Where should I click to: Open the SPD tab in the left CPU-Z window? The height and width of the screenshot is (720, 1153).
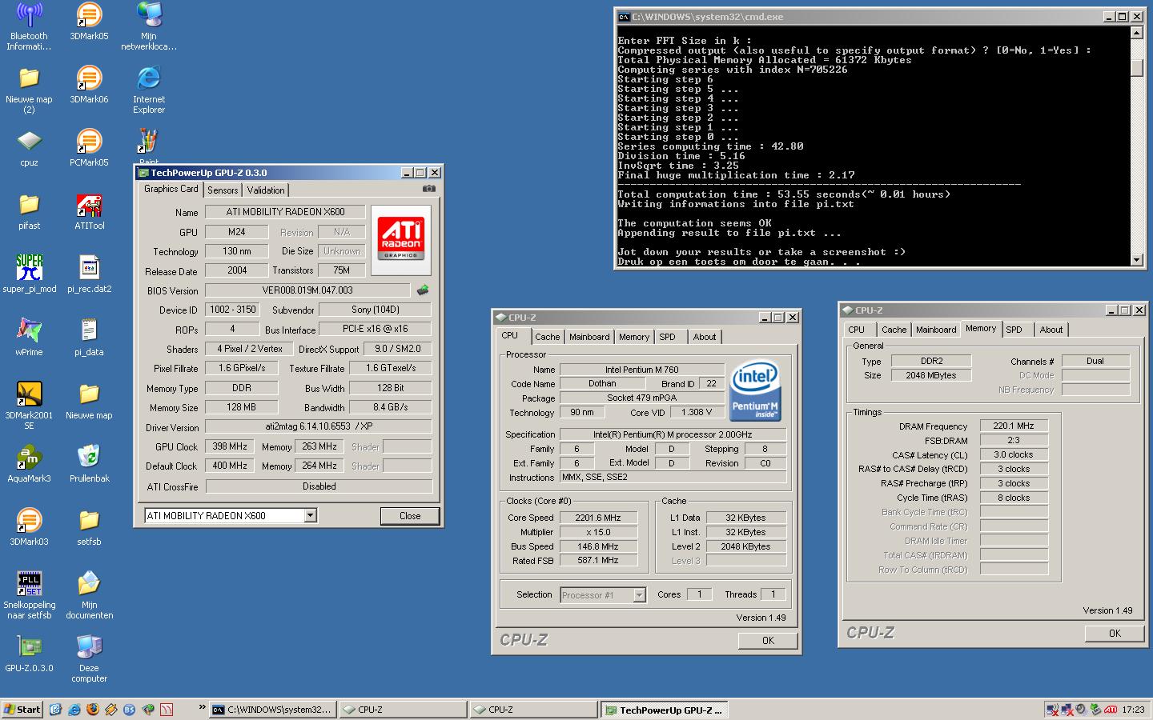[x=667, y=337]
